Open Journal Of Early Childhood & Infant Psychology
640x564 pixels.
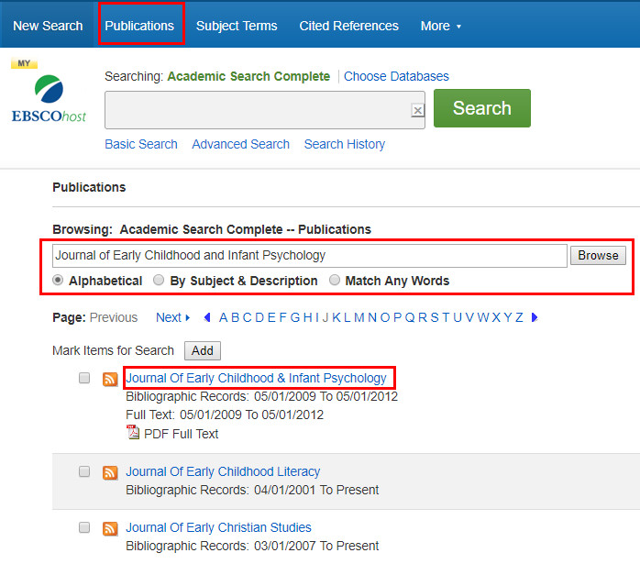[x=256, y=379]
